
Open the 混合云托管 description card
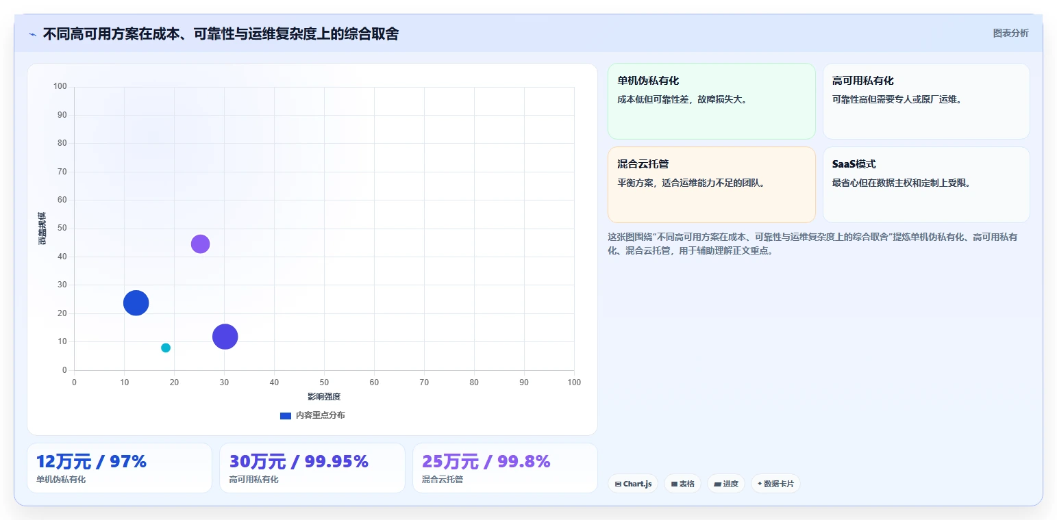point(712,185)
